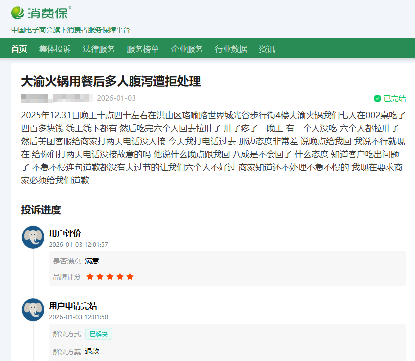Open the 法律服务 menu item
Image resolution: width=415 pixels, height=361 pixels.
coord(99,49)
